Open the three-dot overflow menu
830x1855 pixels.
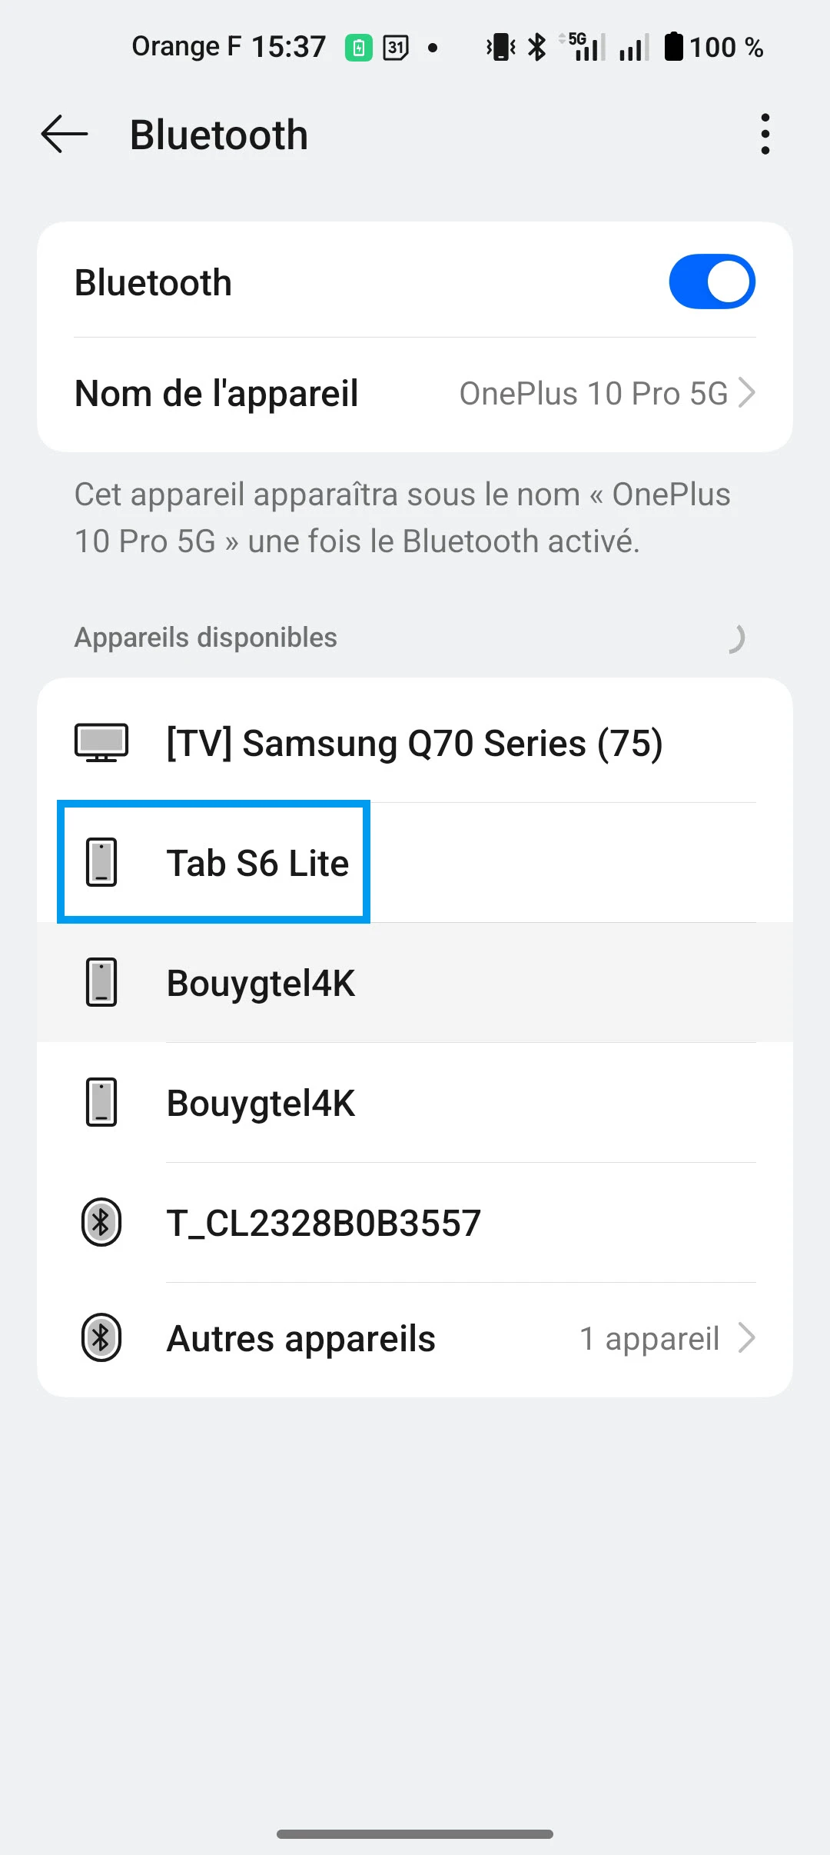pyautogui.click(x=765, y=135)
